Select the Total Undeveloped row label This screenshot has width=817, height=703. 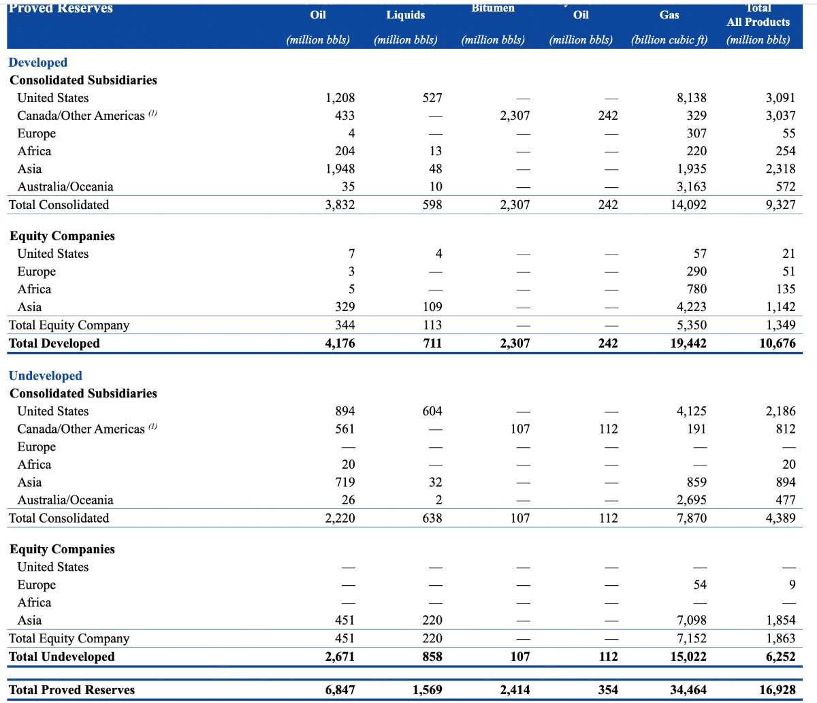[62, 657]
